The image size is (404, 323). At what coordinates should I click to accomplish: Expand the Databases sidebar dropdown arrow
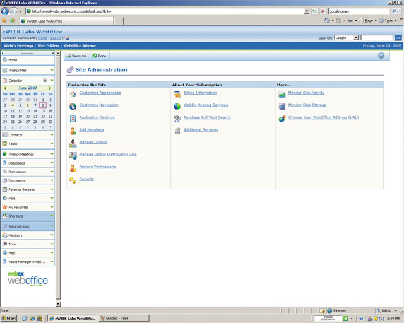[52, 163]
